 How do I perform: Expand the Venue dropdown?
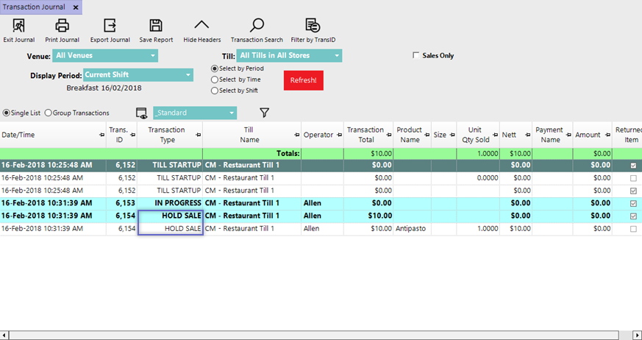[x=153, y=56]
